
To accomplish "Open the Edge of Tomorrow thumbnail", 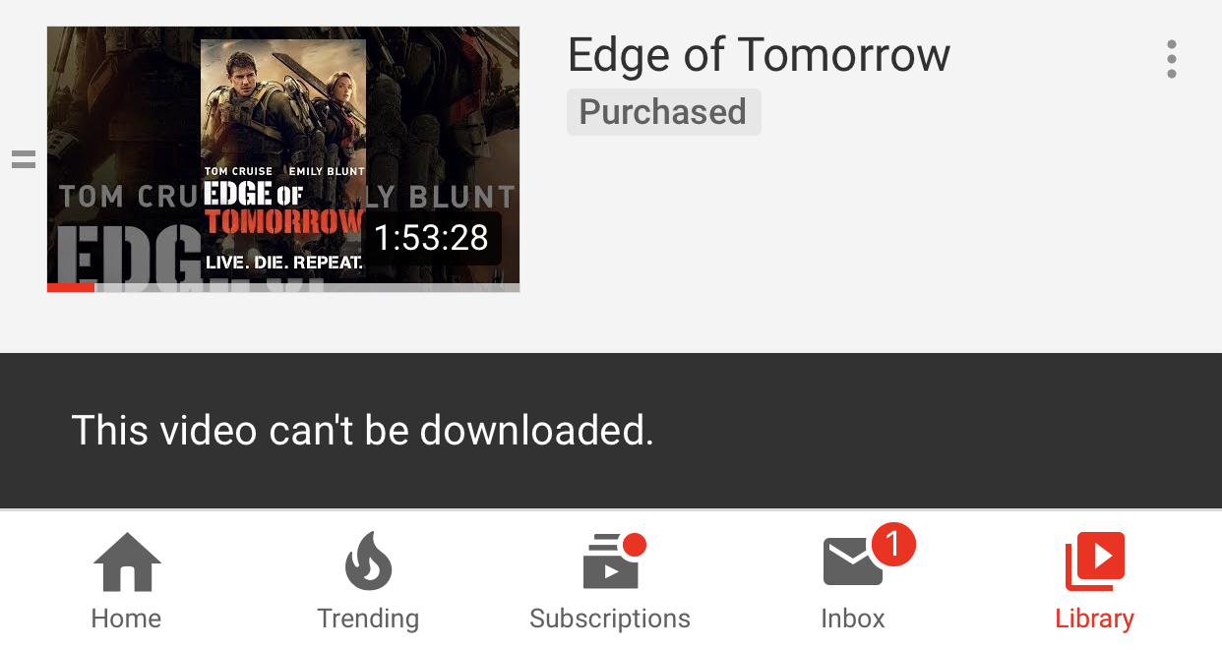I will click(283, 159).
